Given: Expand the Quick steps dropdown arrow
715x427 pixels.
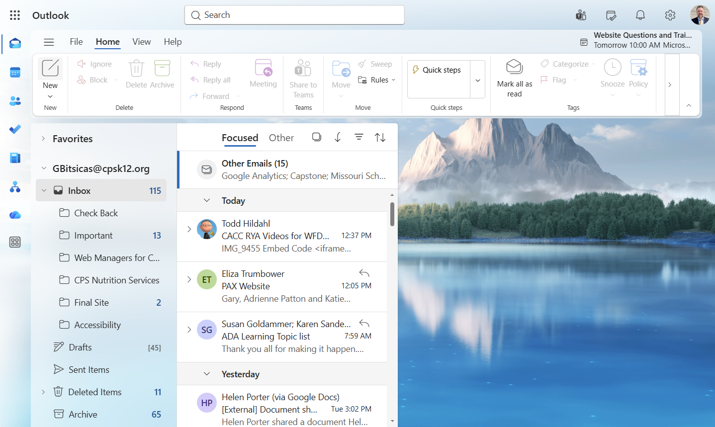Looking at the screenshot, I should [x=478, y=80].
